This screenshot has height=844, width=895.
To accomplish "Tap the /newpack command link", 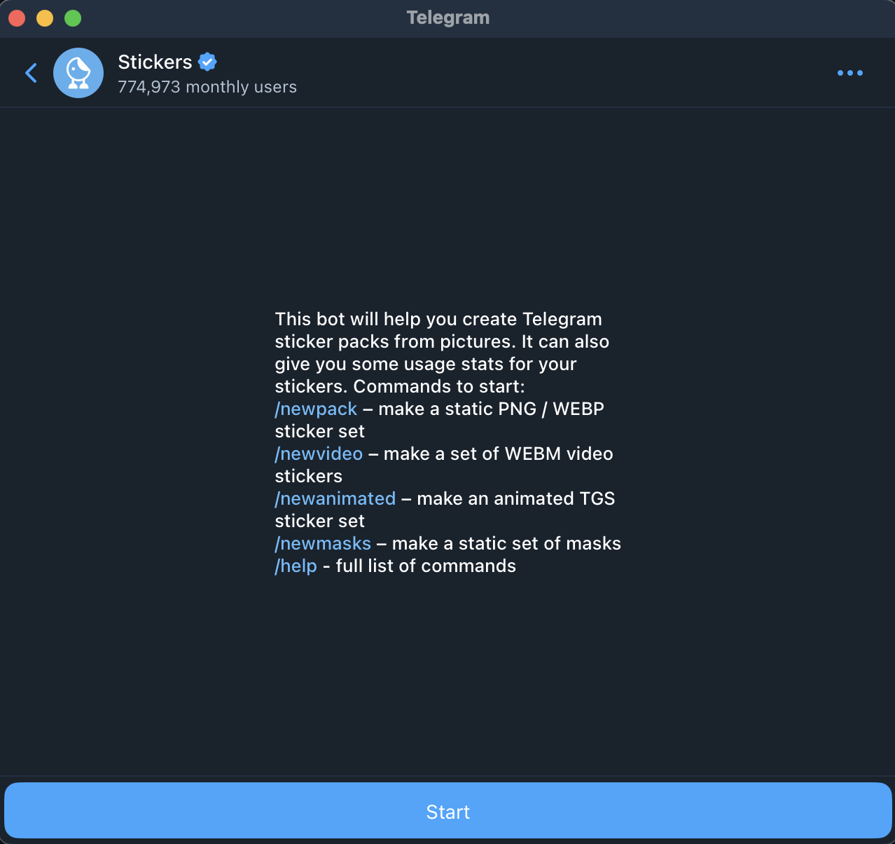I will pos(316,409).
